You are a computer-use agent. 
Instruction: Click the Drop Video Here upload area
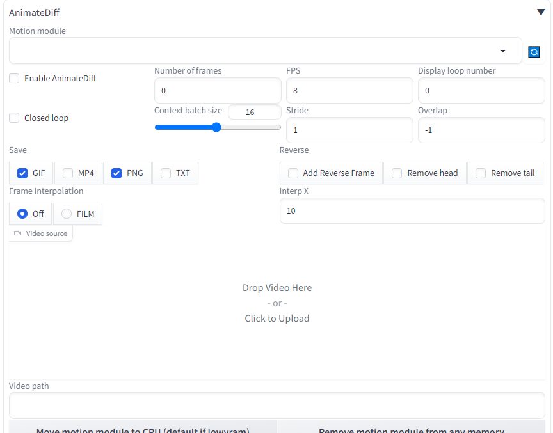[277, 303]
